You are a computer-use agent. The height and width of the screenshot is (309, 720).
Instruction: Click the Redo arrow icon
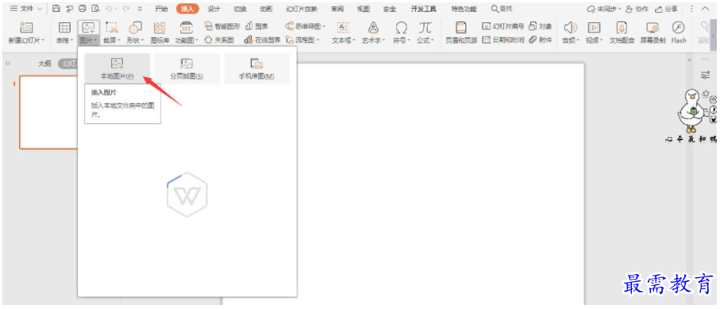point(125,9)
